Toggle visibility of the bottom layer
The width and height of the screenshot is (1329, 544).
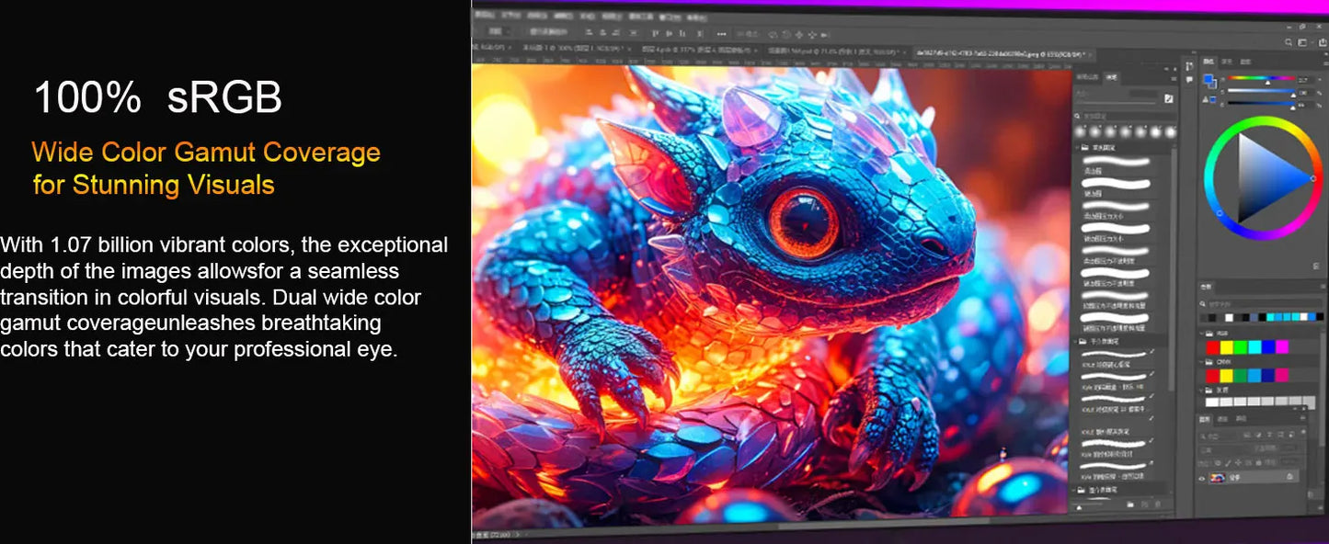1202,477
